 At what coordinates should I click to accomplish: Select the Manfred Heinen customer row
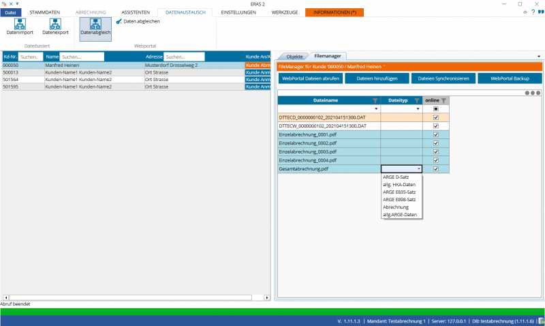tap(136, 65)
